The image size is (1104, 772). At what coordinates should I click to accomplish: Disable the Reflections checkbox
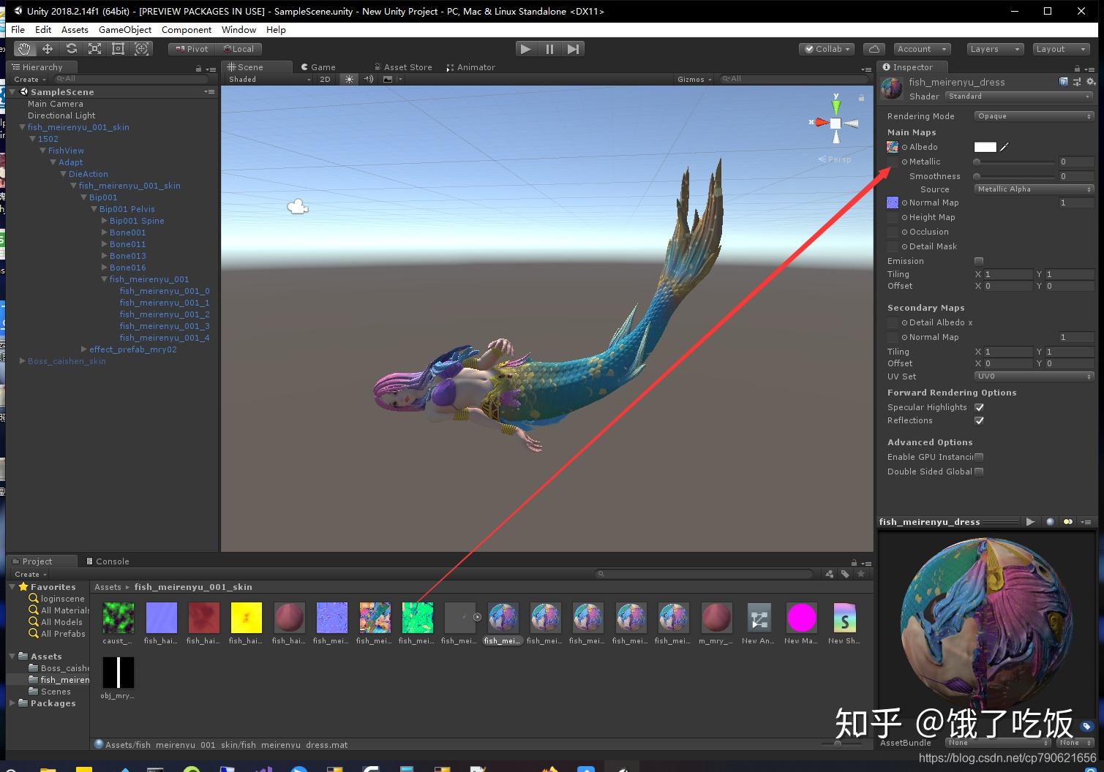tap(980, 420)
